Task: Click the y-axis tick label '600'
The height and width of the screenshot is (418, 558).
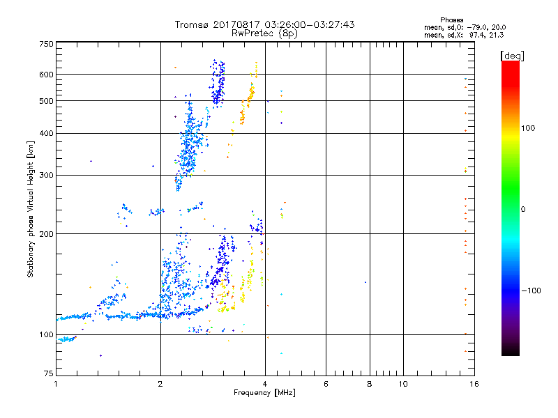Action: point(46,75)
